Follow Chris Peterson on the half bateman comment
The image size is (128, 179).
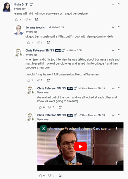click(x=64, y=50)
